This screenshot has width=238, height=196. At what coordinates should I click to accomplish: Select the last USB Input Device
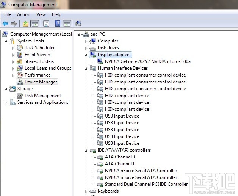pos(122,143)
